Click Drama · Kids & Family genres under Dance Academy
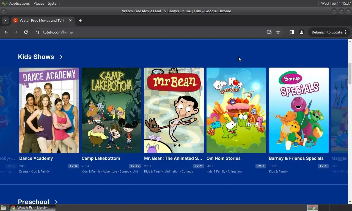Viewport: 352px width, 211px height. pyautogui.click(x=34, y=171)
